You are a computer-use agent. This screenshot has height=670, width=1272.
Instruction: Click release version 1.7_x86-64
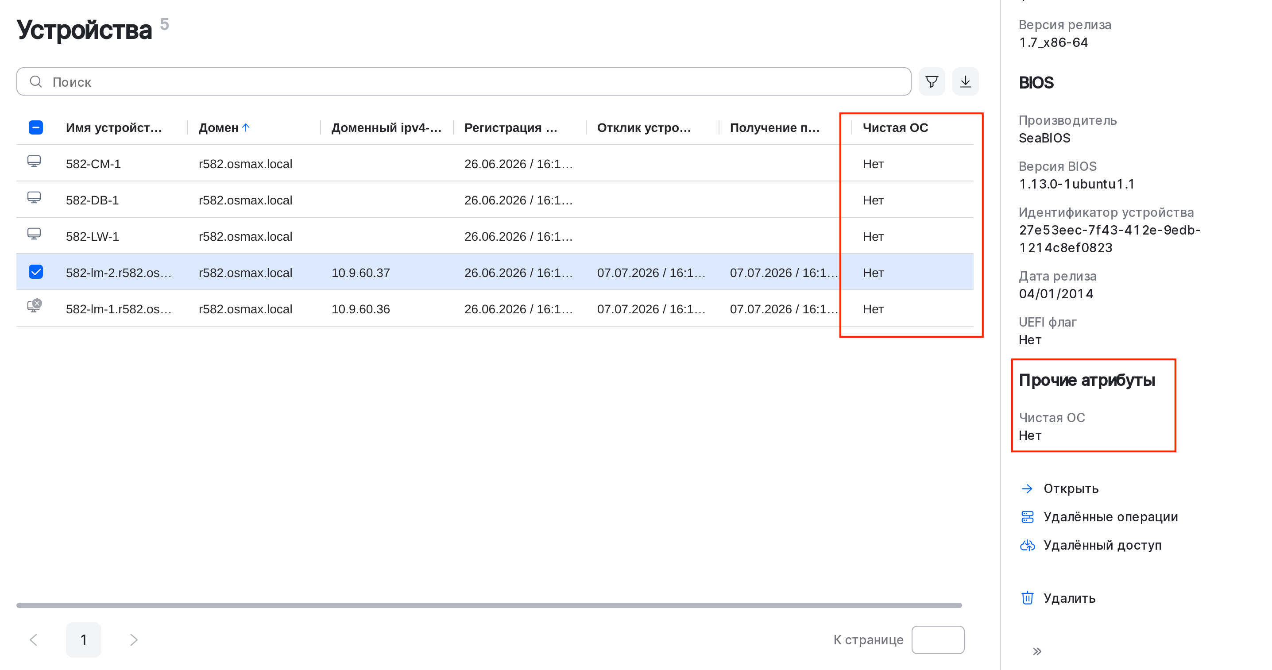point(1053,42)
